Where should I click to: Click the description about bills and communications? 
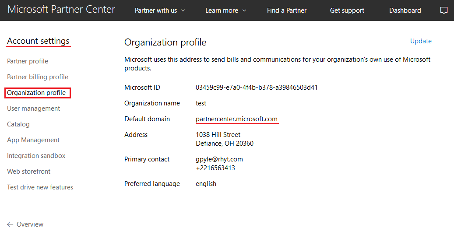pyautogui.click(x=278, y=64)
